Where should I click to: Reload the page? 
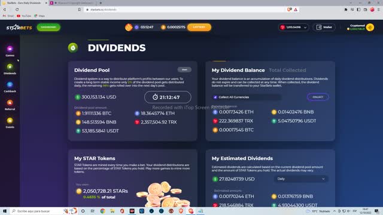(17, 10)
